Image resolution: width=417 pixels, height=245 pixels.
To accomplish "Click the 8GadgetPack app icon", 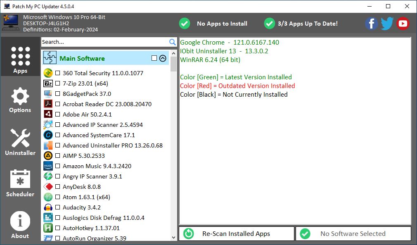I will coord(48,94).
